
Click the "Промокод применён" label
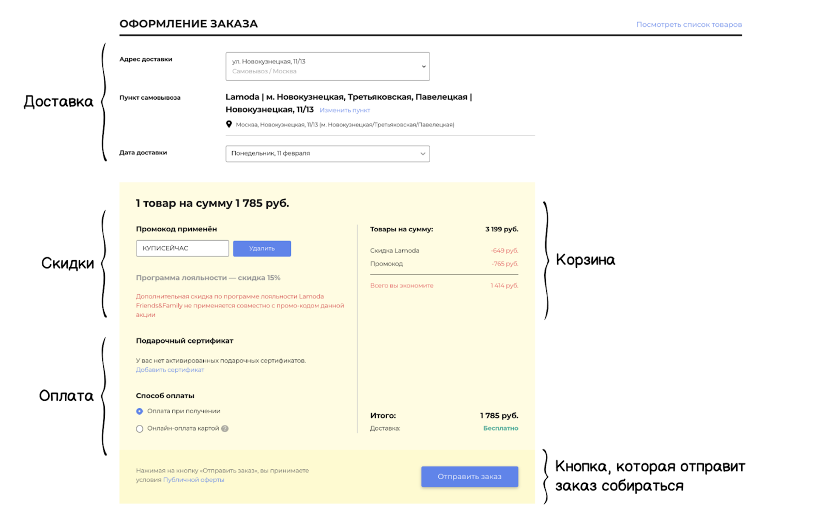[x=176, y=229]
